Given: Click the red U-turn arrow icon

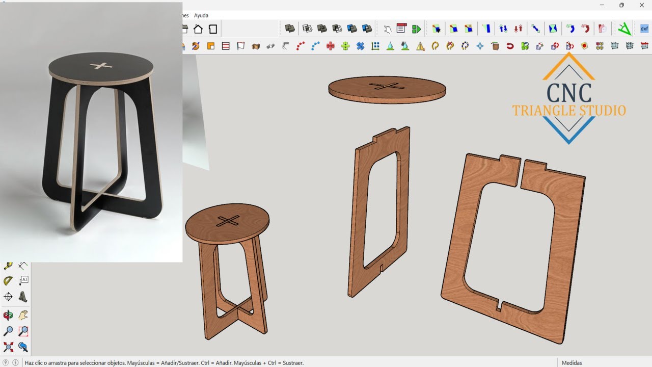Looking at the screenshot, I should coord(510,46).
